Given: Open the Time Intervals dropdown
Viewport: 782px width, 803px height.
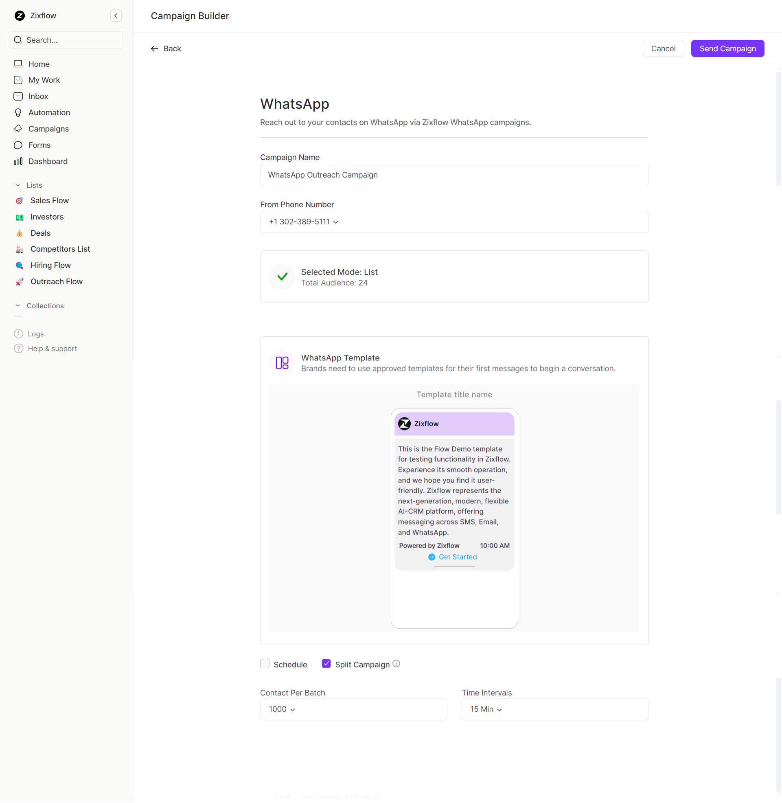Looking at the screenshot, I should click(486, 709).
